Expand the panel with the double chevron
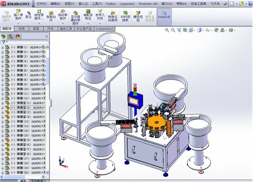Screen dimensions: 253x182 click(x=47, y=36)
